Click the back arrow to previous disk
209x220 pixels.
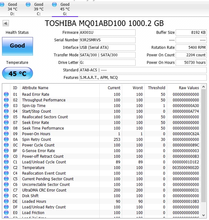(6, 23)
